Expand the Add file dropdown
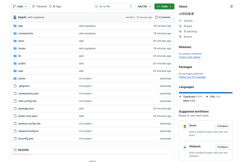The width and height of the screenshot is (244, 162). click(x=144, y=6)
